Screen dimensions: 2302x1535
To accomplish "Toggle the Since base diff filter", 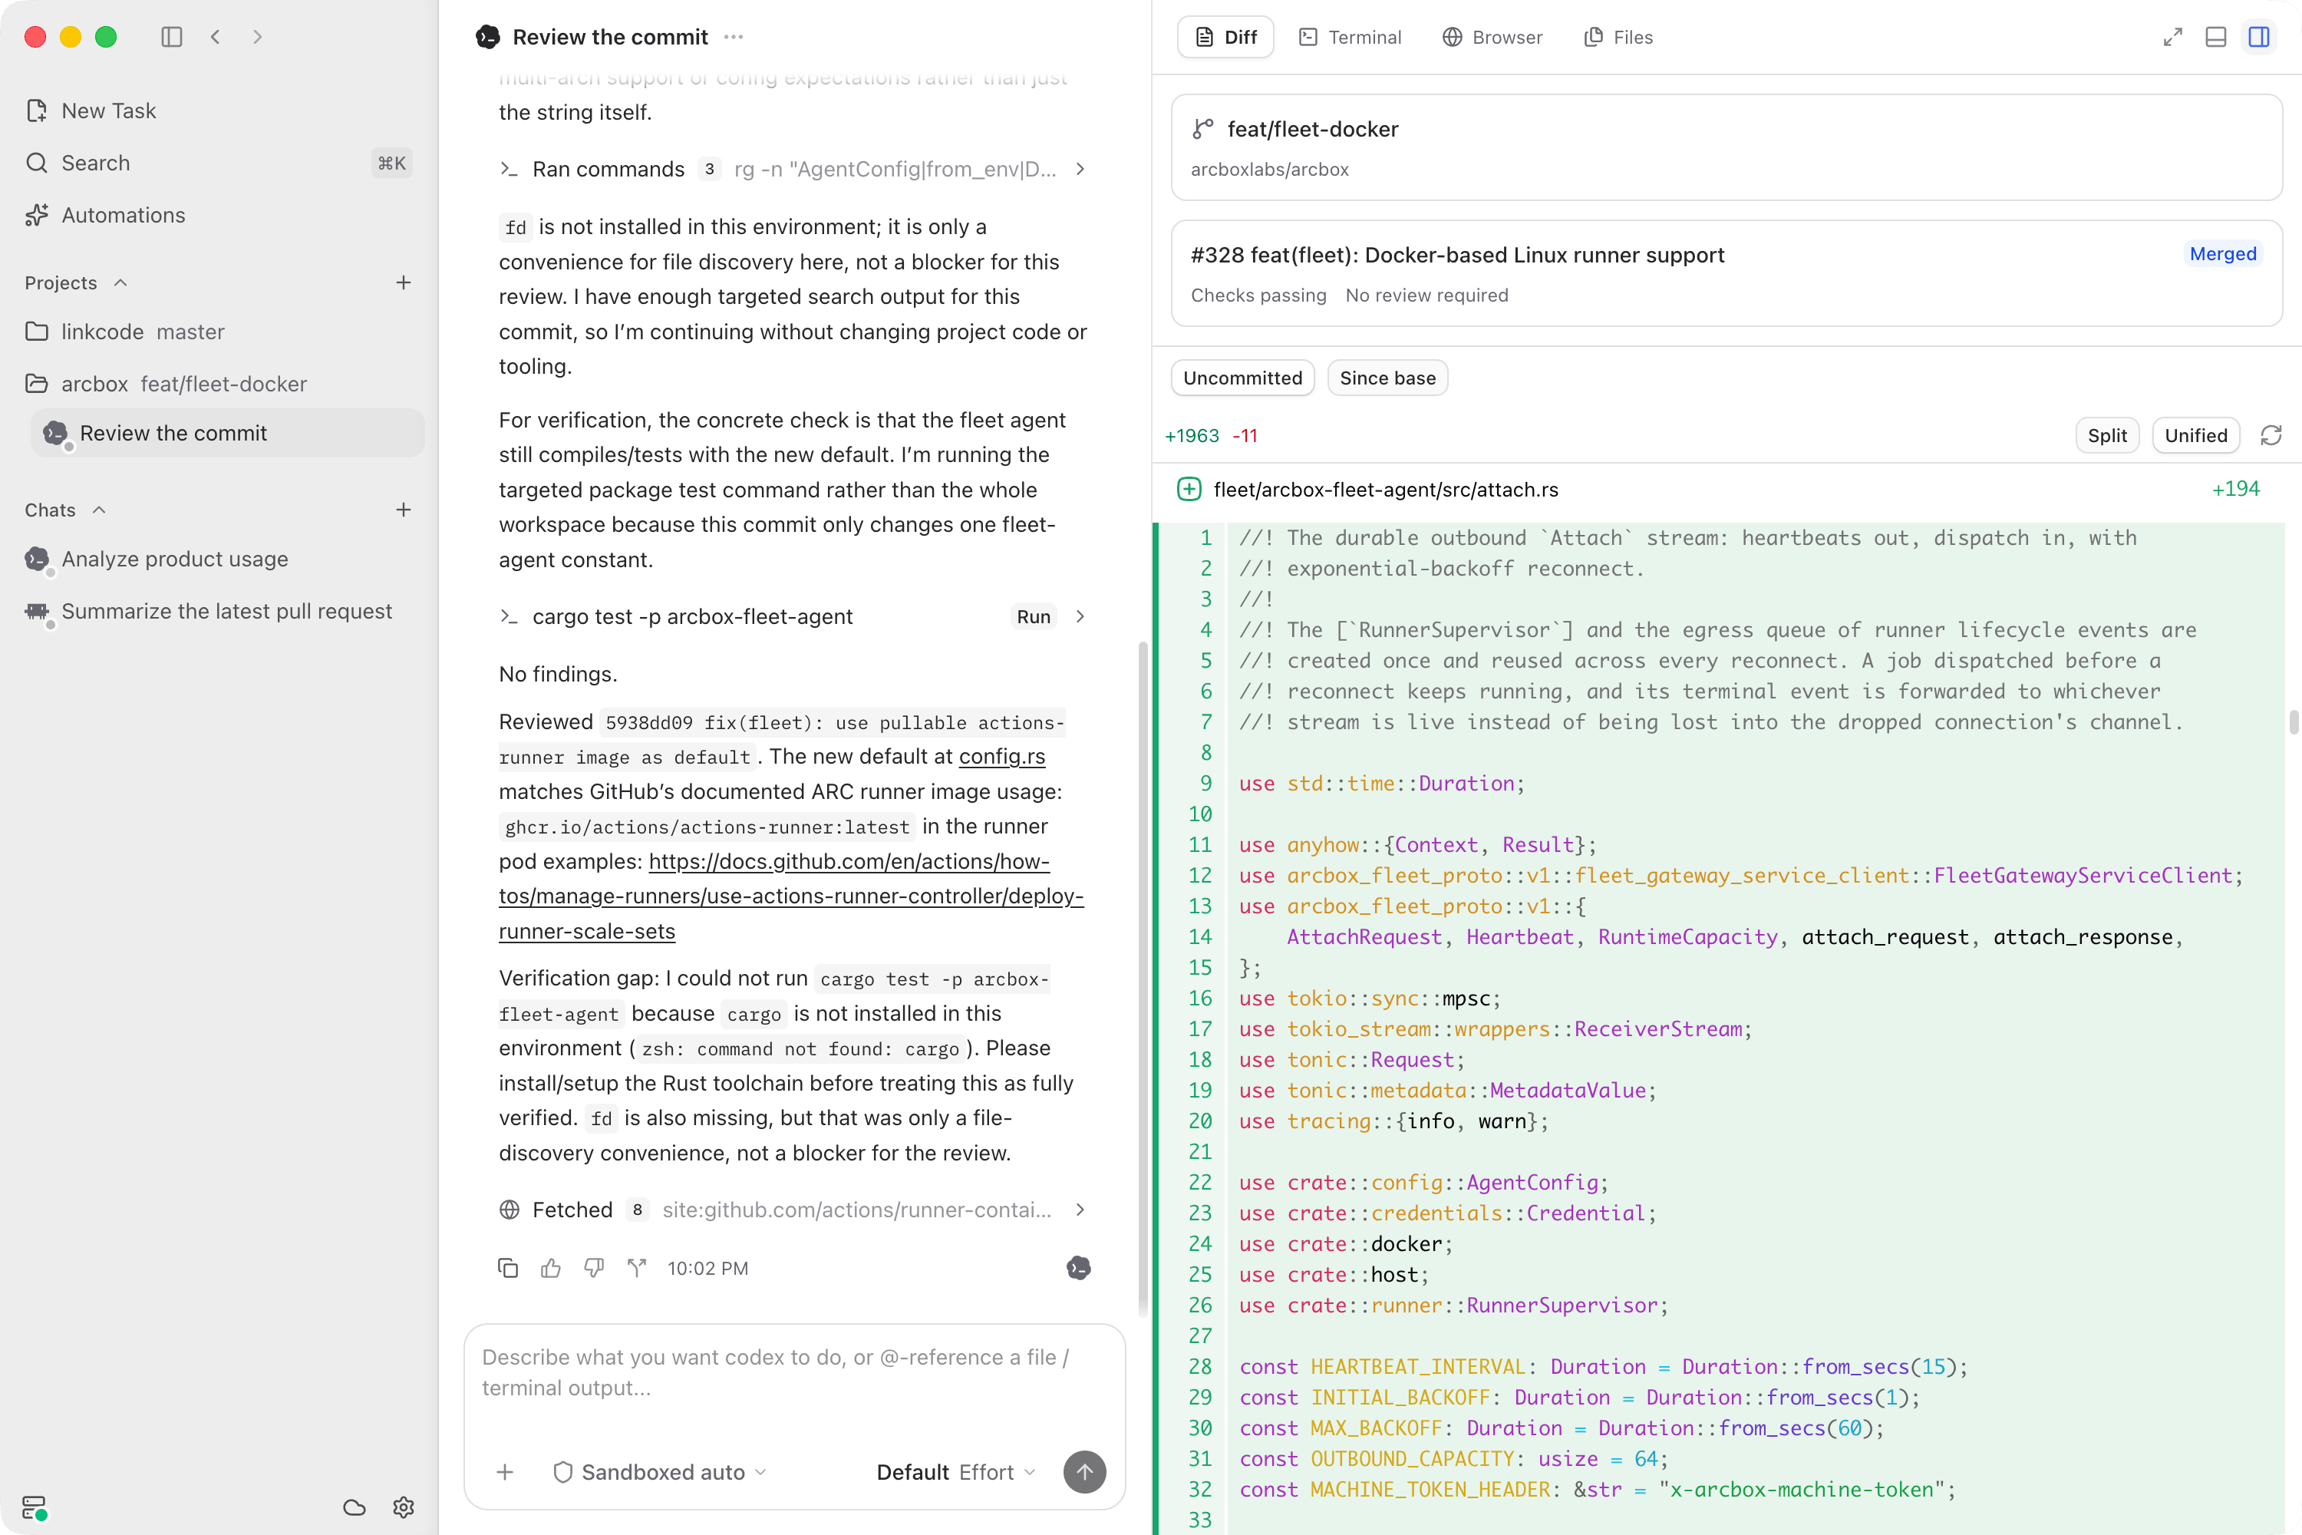I will point(1387,378).
